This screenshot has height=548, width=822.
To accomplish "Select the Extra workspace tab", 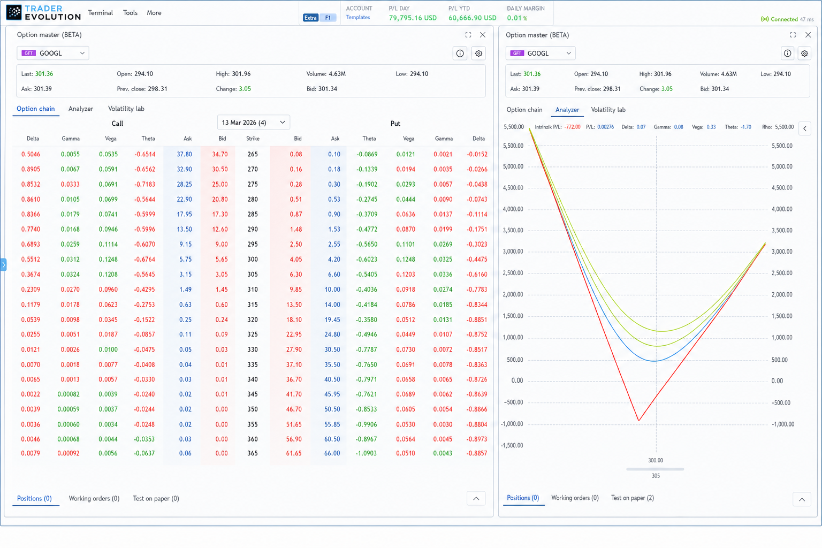I will click(x=310, y=18).
